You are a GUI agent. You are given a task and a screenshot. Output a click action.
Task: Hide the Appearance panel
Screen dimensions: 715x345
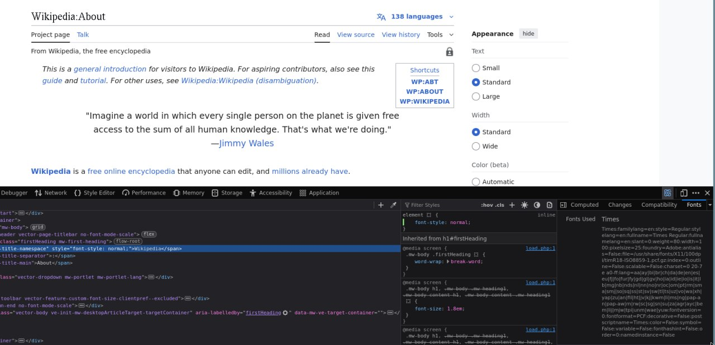point(528,34)
